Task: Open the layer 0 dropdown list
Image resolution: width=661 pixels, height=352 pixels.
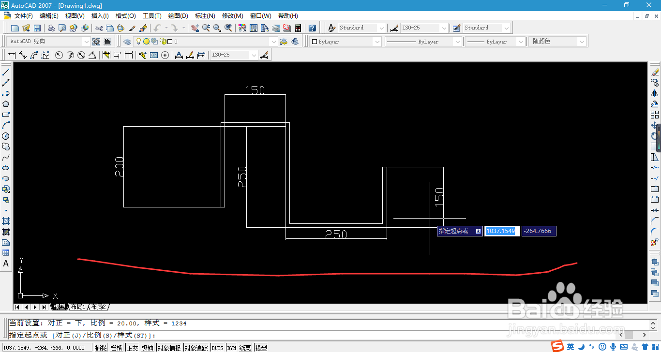Action: click(273, 42)
